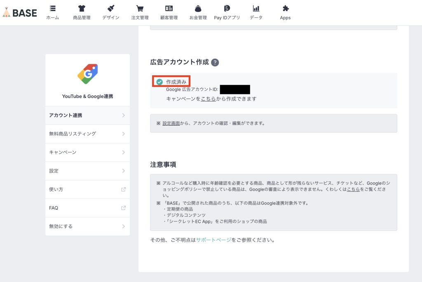Open 使い方 sidebar item
This screenshot has height=282, width=422.
(x=87, y=189)
